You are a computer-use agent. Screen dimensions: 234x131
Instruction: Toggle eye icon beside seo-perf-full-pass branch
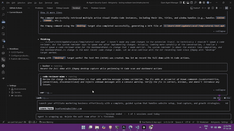tap(25, 122)
